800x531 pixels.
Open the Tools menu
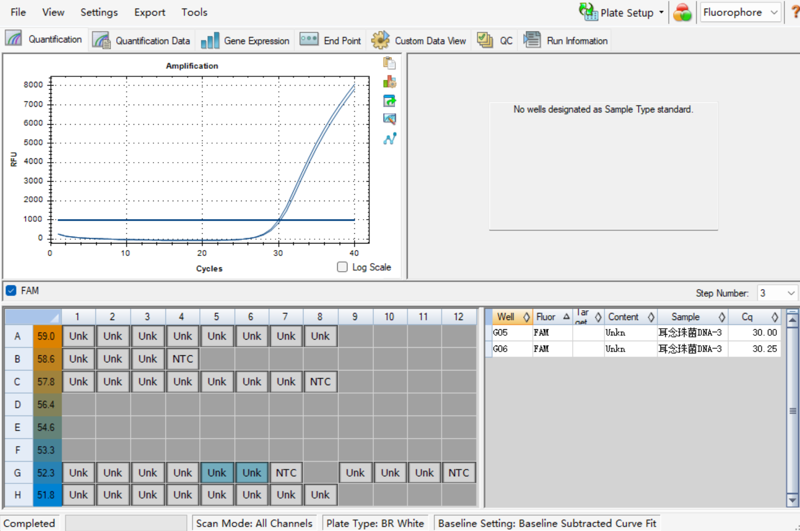pyautogui.click(x=194, y=12)
